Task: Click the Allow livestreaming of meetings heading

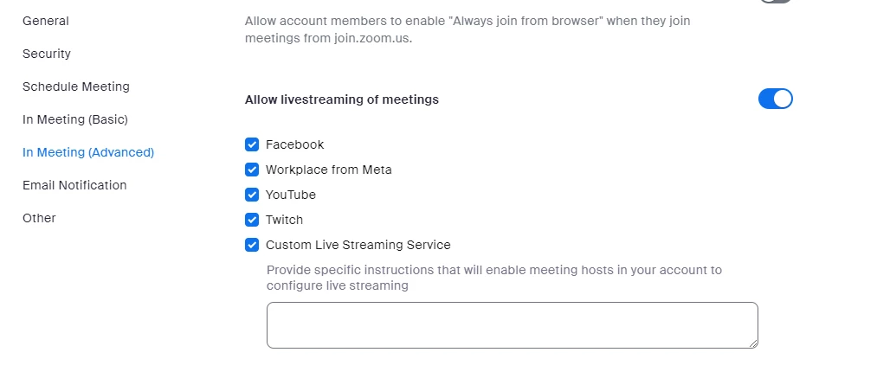Action: pyautogui.click(x=342, y=99)
